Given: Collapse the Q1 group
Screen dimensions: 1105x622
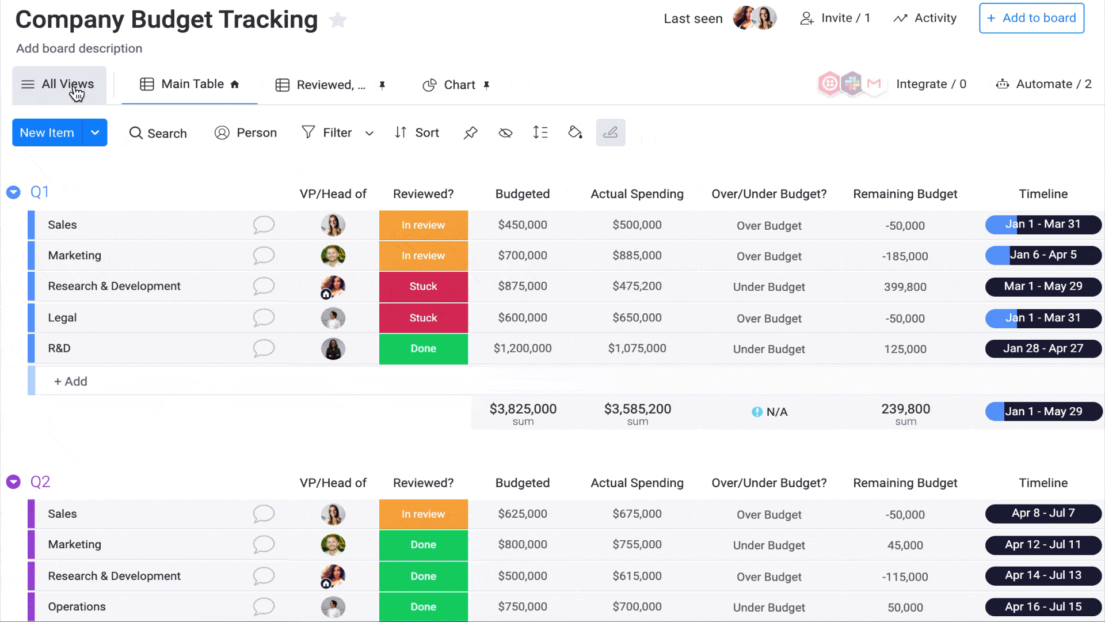Looking at the screenshot, I should (x=13, y=192).
